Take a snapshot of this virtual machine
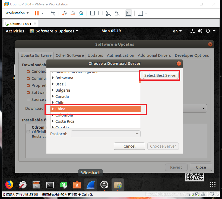This screenshot has height=199, width=222. click(x=64, y=13)
